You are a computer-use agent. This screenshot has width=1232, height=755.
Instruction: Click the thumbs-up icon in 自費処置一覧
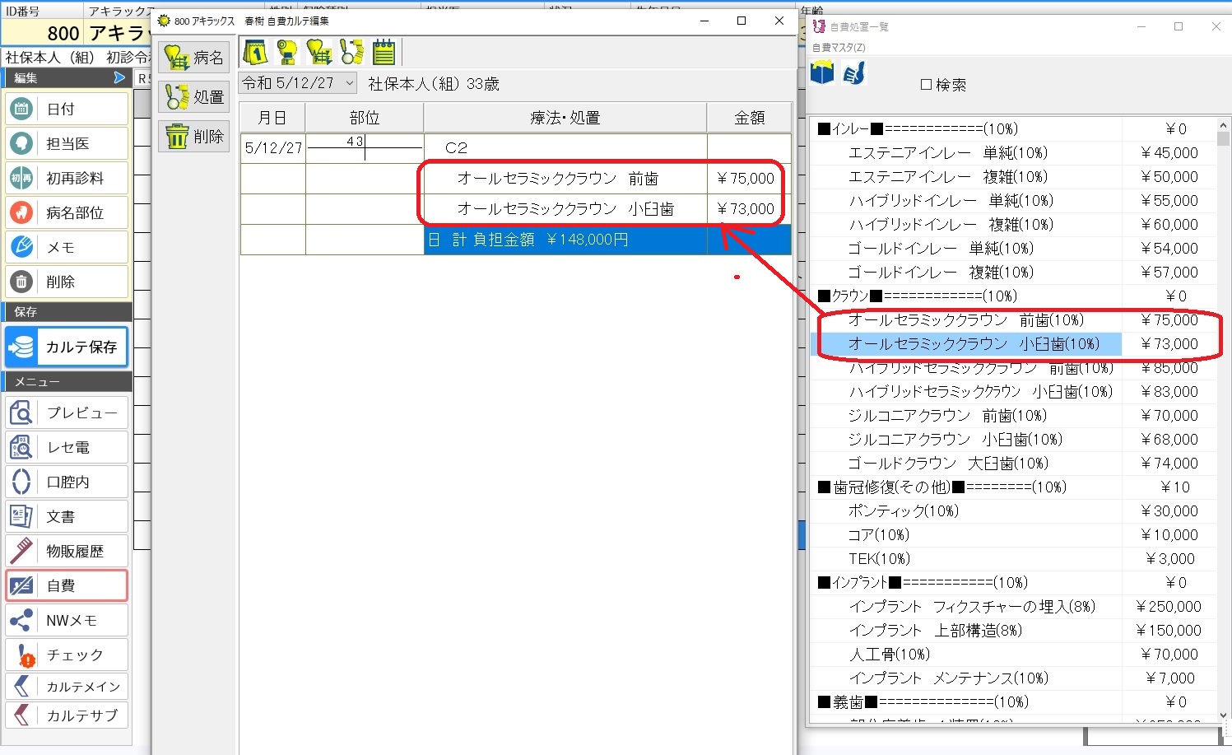(x=854, y=74)
